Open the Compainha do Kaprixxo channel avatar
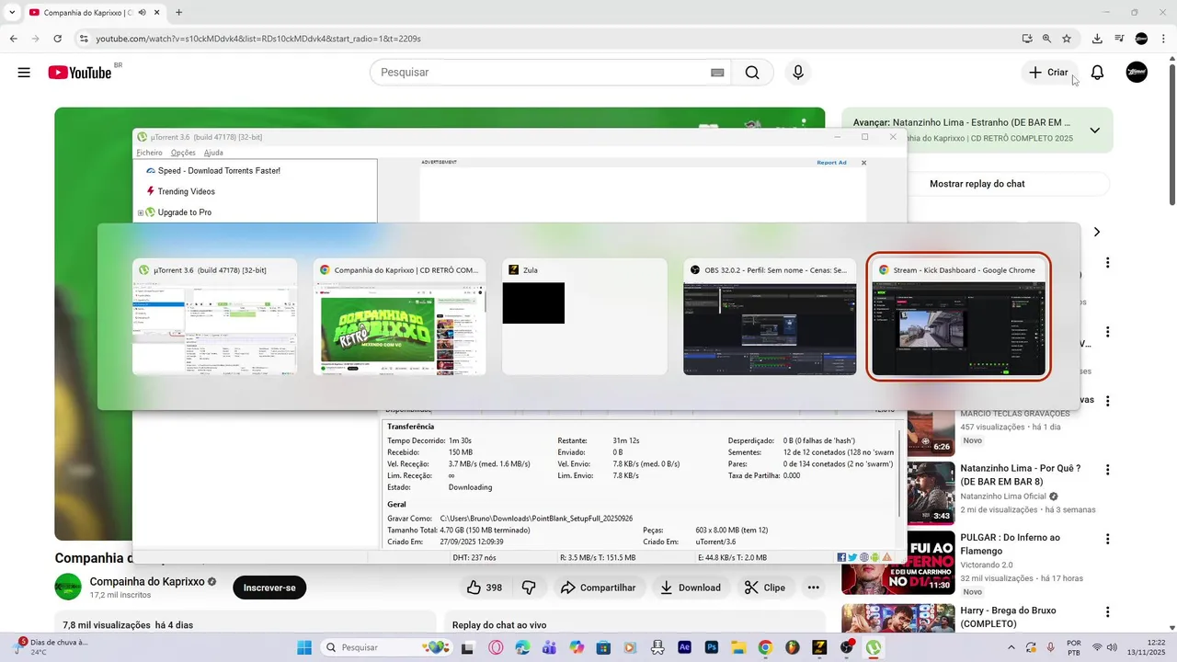Viewport: 1177px width, 662px height. tap(68, 587)
